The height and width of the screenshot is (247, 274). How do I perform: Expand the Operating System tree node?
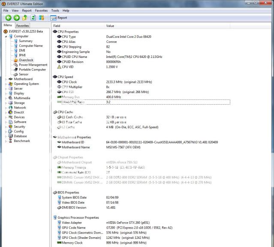coord(6,84)
